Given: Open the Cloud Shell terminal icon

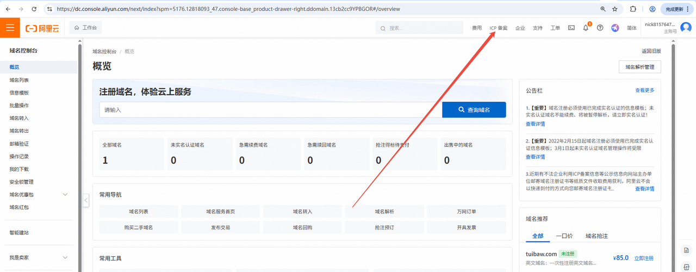Looking at the screenshot, I should [571, 28].
